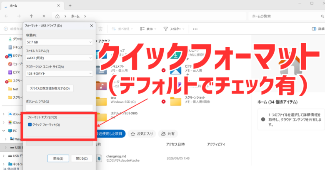The width and height of the screenshot is (325, 170).
Task: Switch to the お気に入り tab
Action: [x=142, y=134]
